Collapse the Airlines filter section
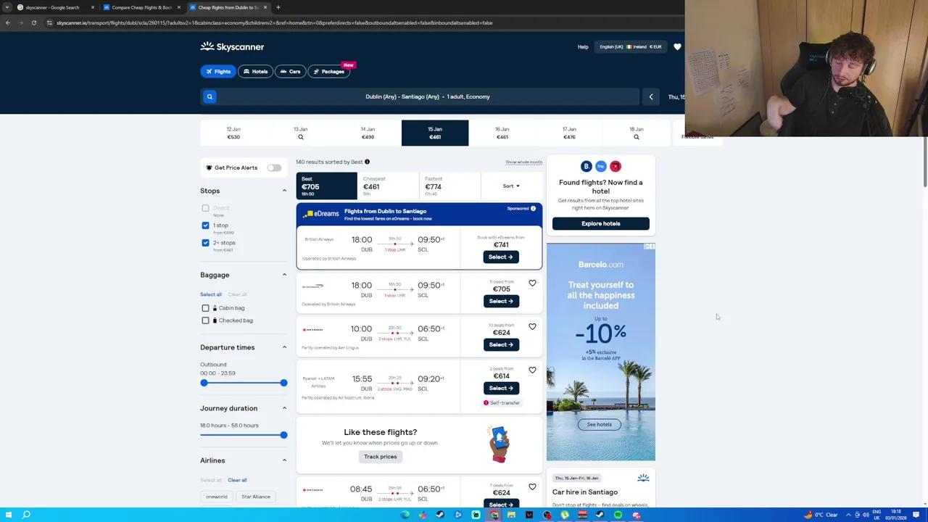928x522 pixels. point(284,460)
